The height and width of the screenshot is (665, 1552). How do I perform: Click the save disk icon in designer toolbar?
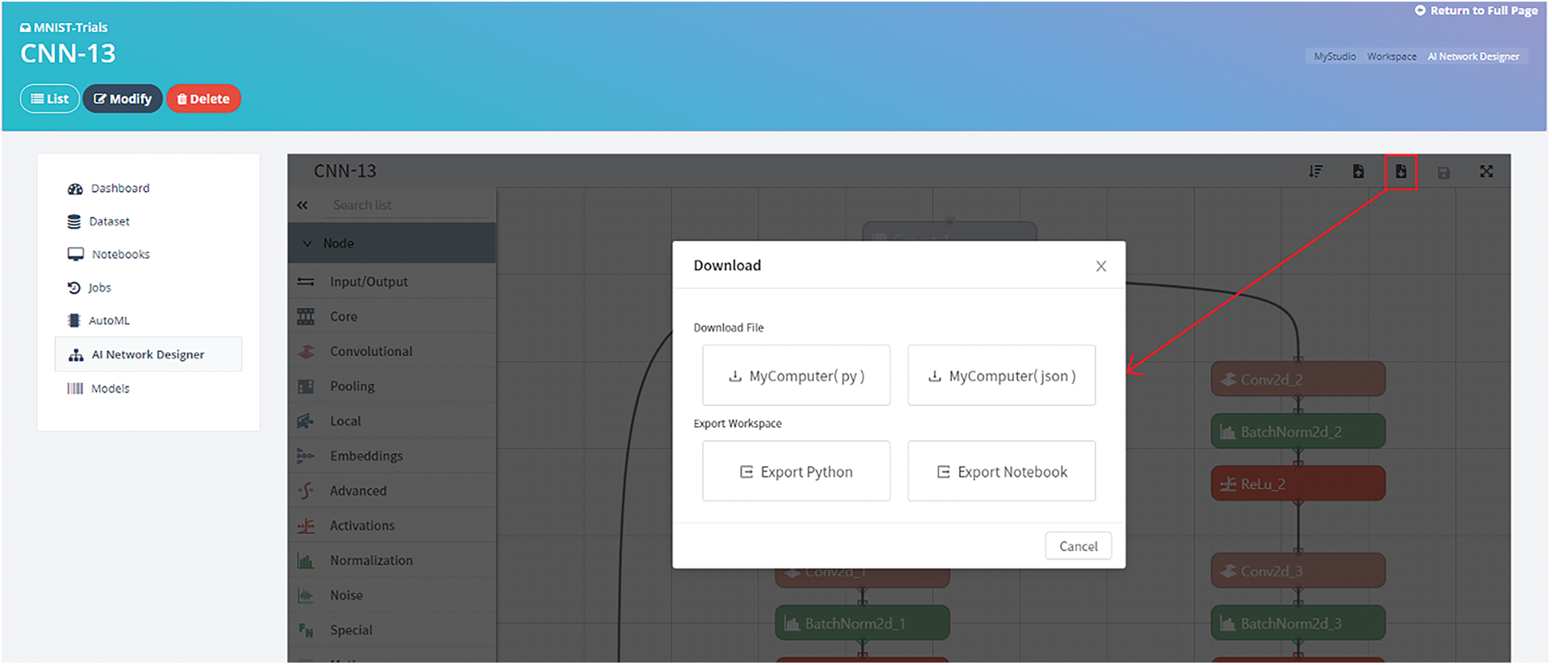pos(1444,173)
